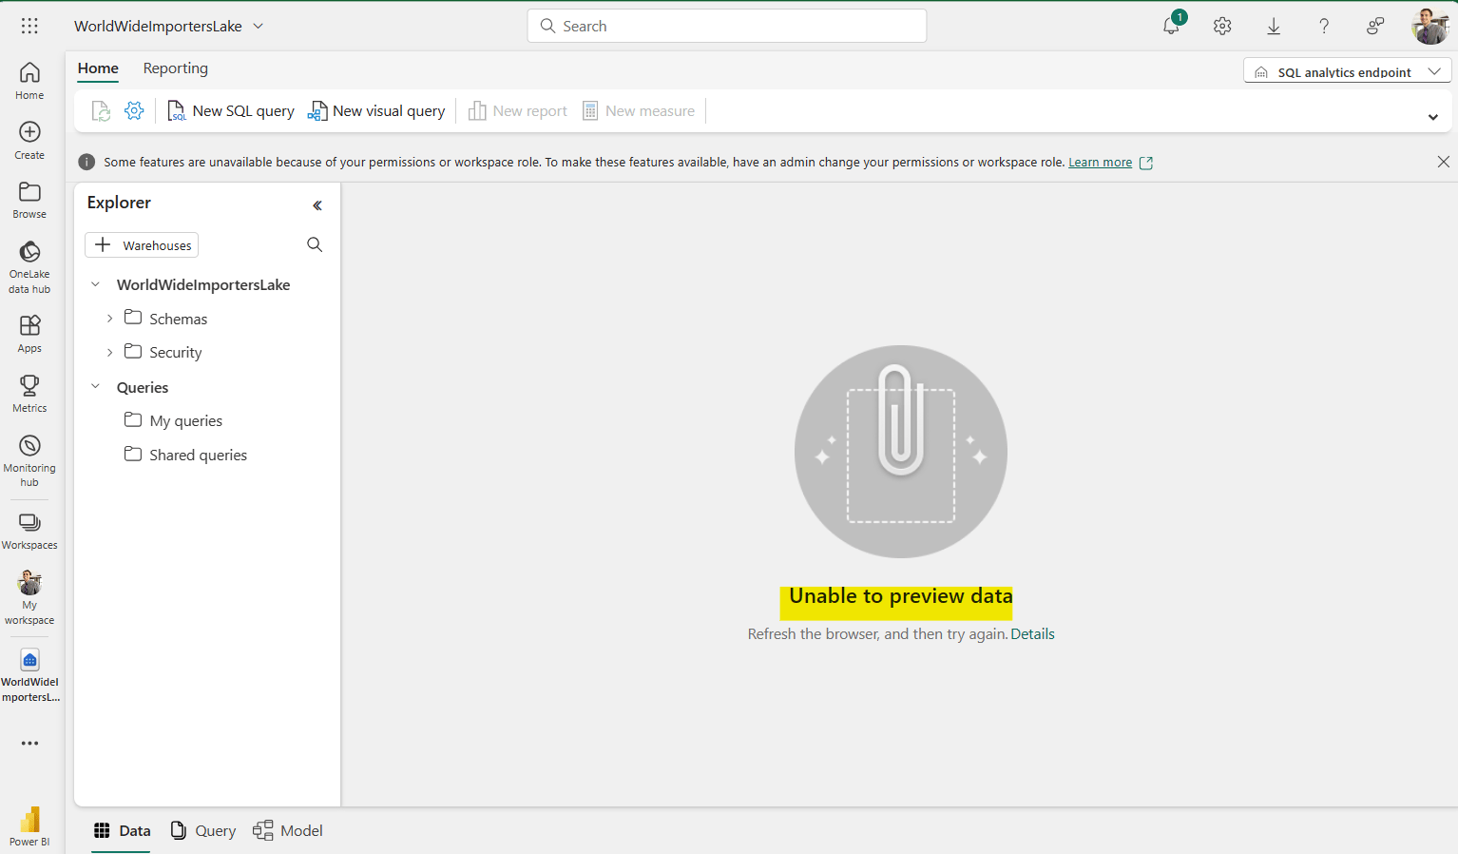Viewport: 1458px width, 854px height.
Task: Switch to the Model view tab
Action: (x=288, y=830)
